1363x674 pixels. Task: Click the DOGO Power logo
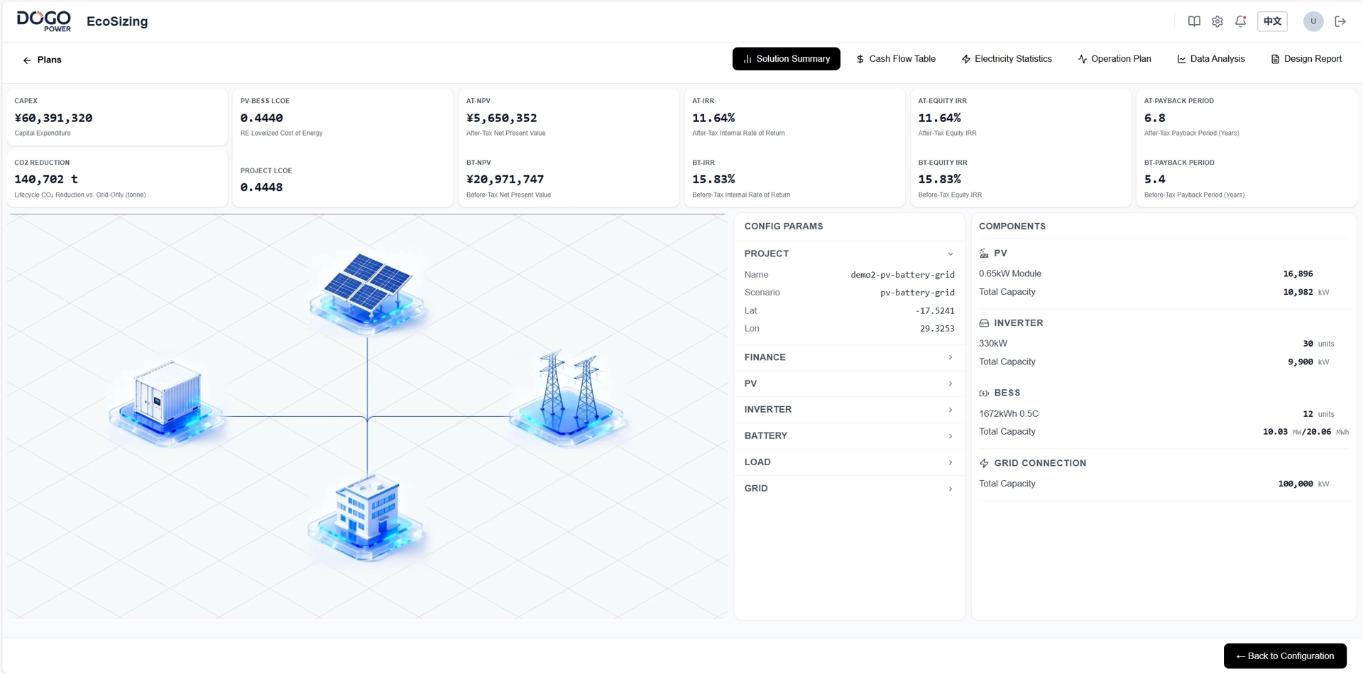click(44, 21)
